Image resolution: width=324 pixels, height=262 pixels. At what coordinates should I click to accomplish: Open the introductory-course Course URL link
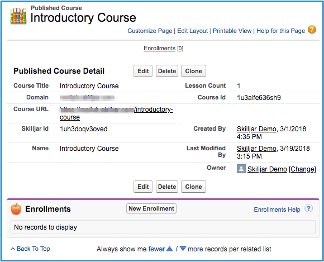pos(116,113)
